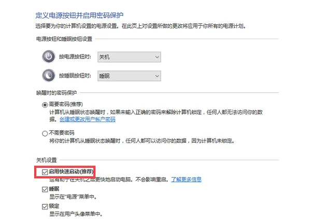
Task: Select the 需要密码(推荐) radio button
Action: point(45,105)
